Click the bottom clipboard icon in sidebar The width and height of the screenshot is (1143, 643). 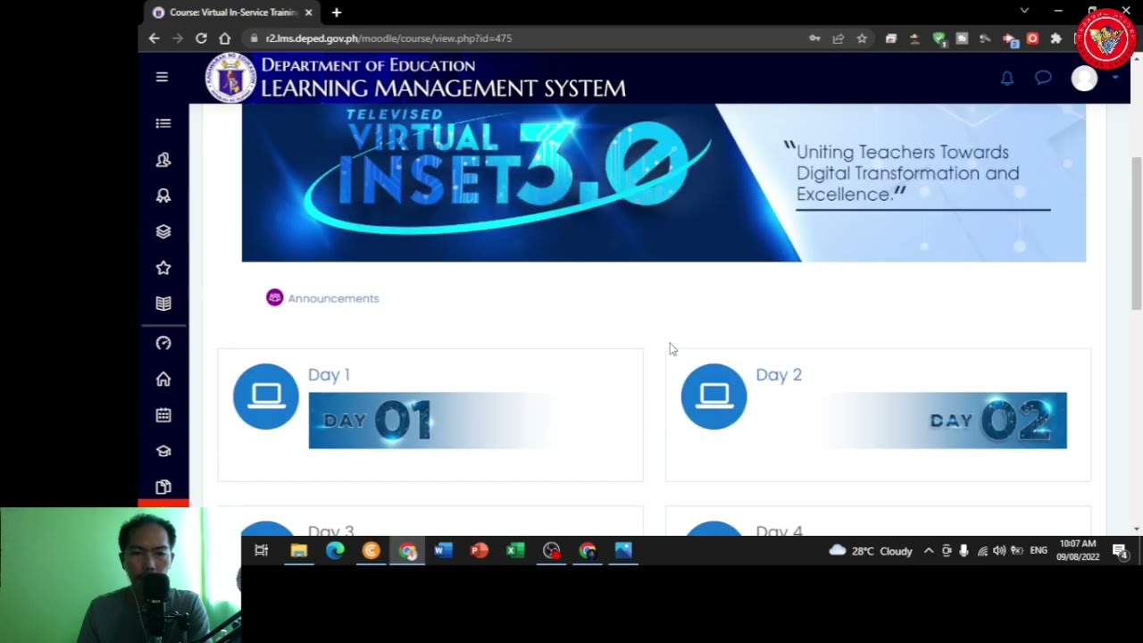click(x=163, y=487)
